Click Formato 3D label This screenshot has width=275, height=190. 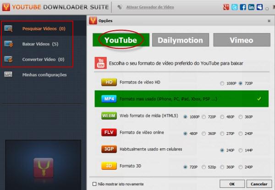(130, 166)
